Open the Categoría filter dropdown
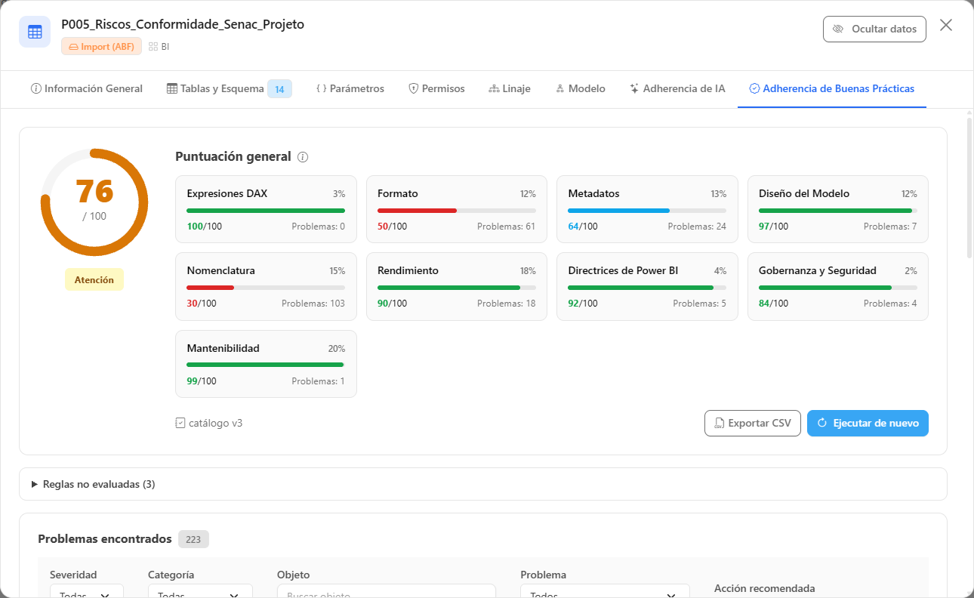The height and width of the screenshot is (598, 974). pyautogui.click(x=200, y=593)
